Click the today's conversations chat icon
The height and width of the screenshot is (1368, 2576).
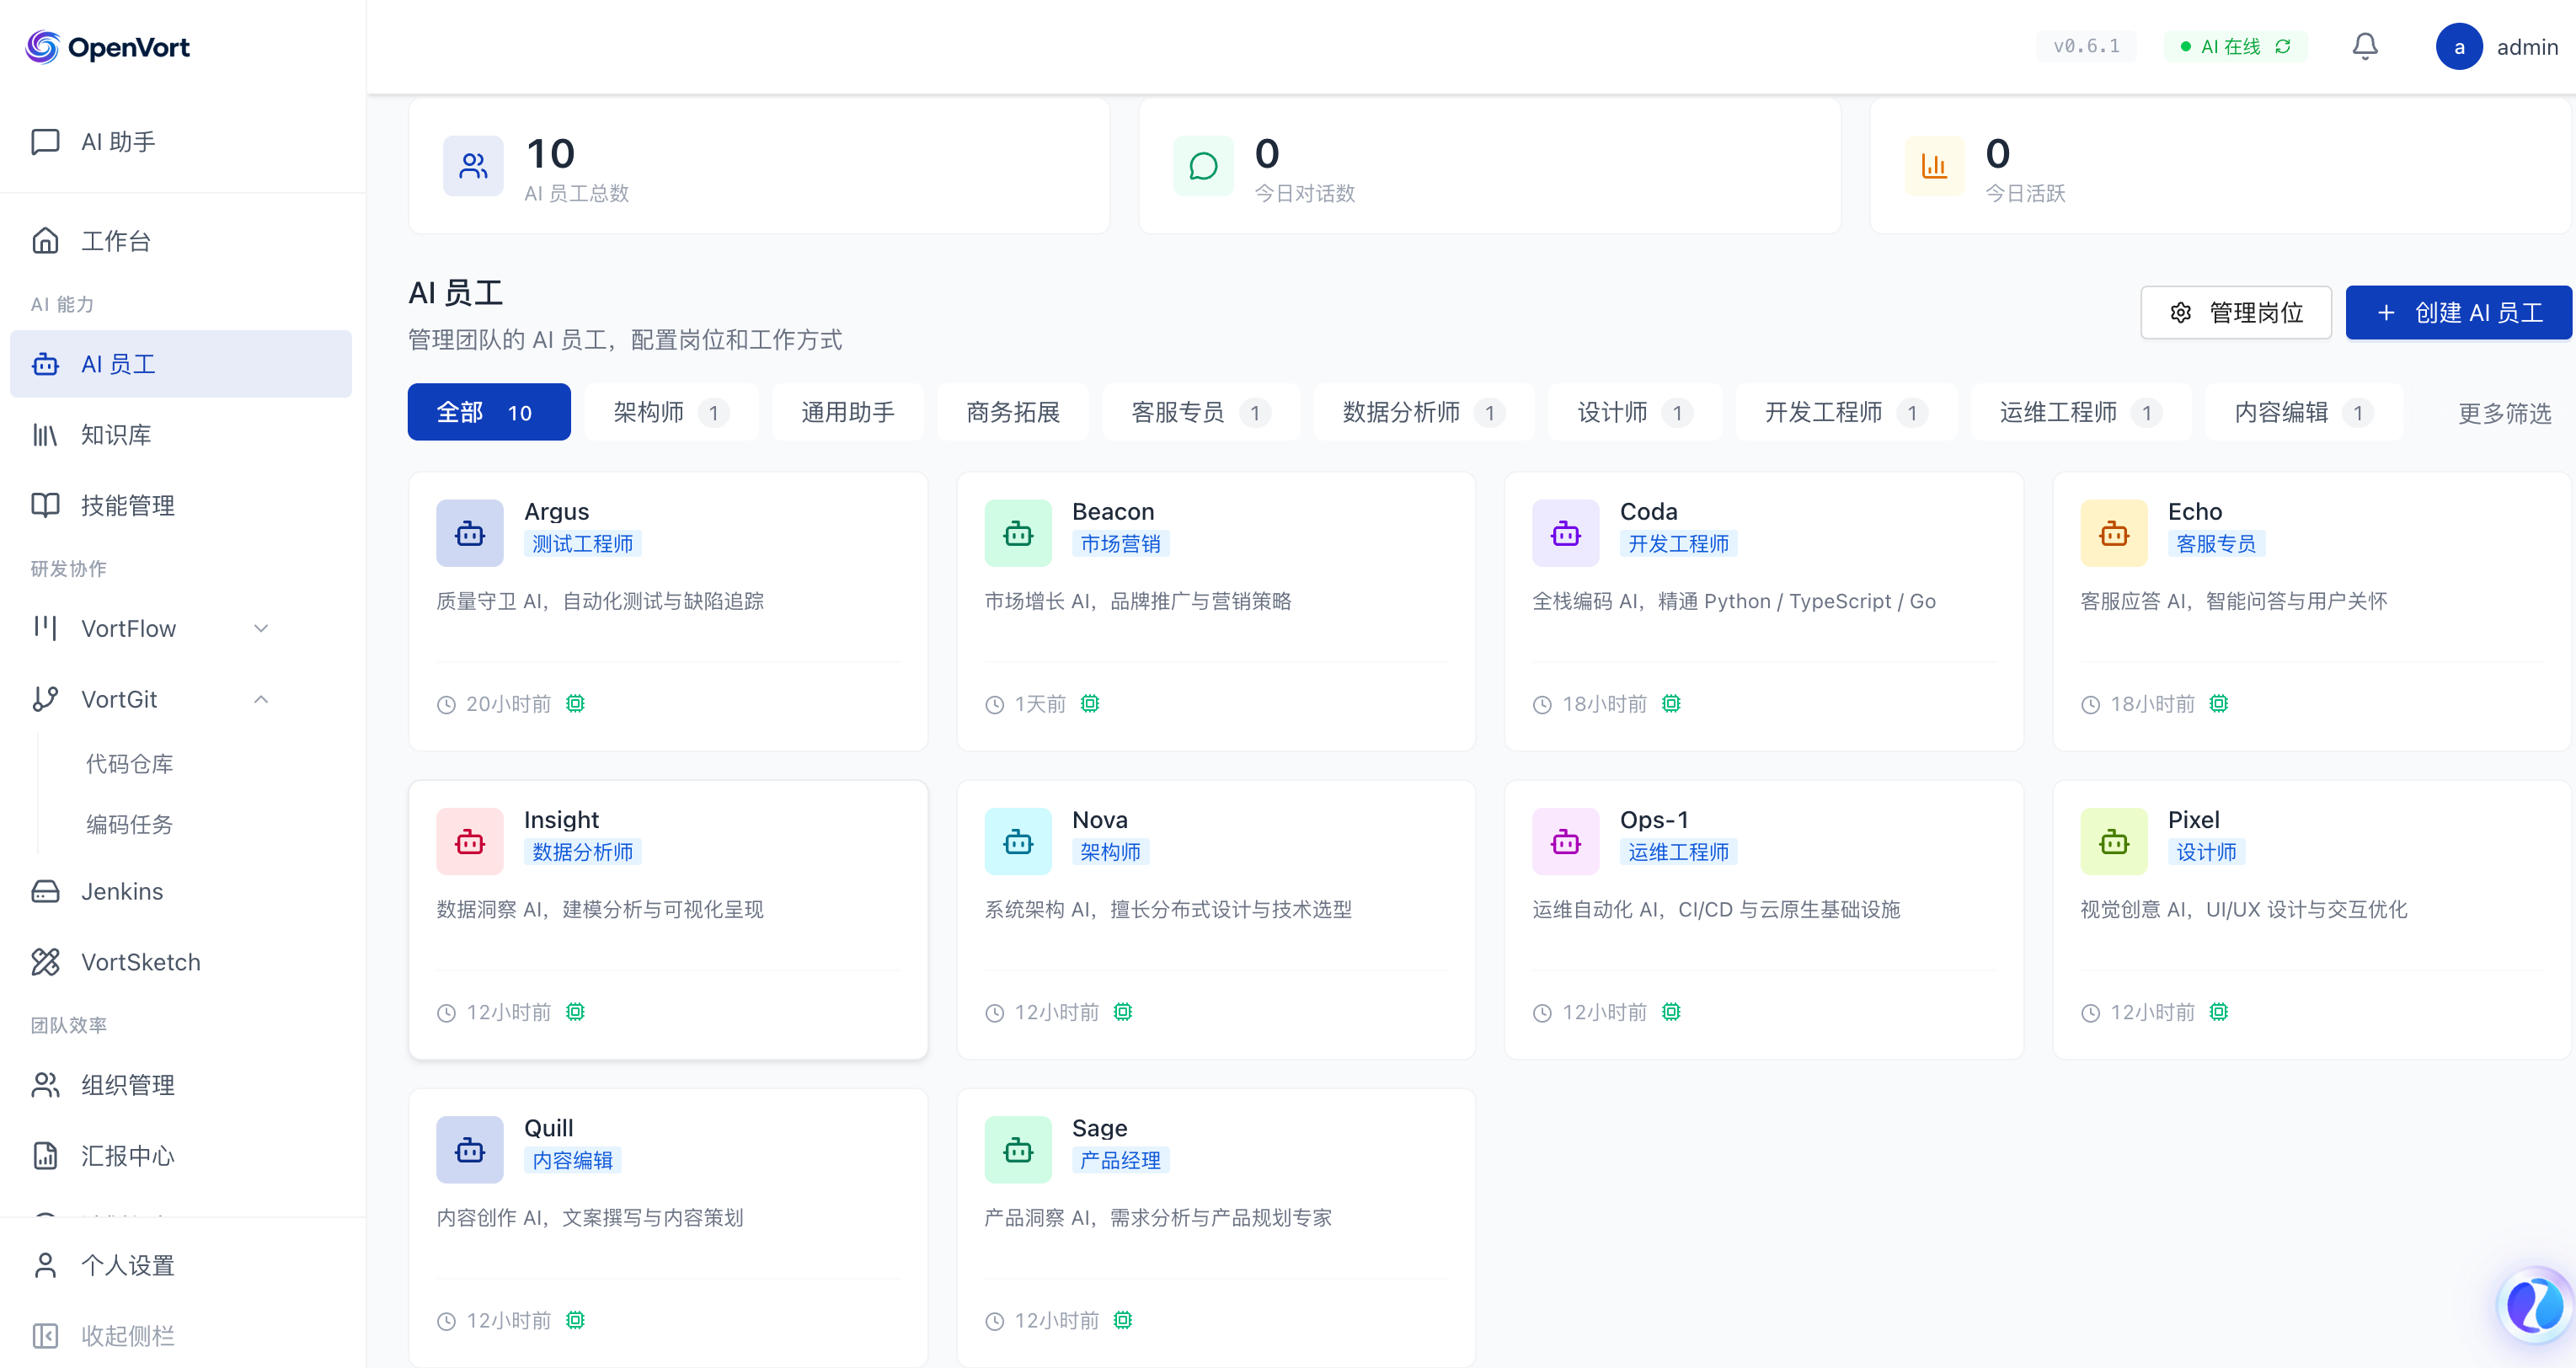point(1203,166)
